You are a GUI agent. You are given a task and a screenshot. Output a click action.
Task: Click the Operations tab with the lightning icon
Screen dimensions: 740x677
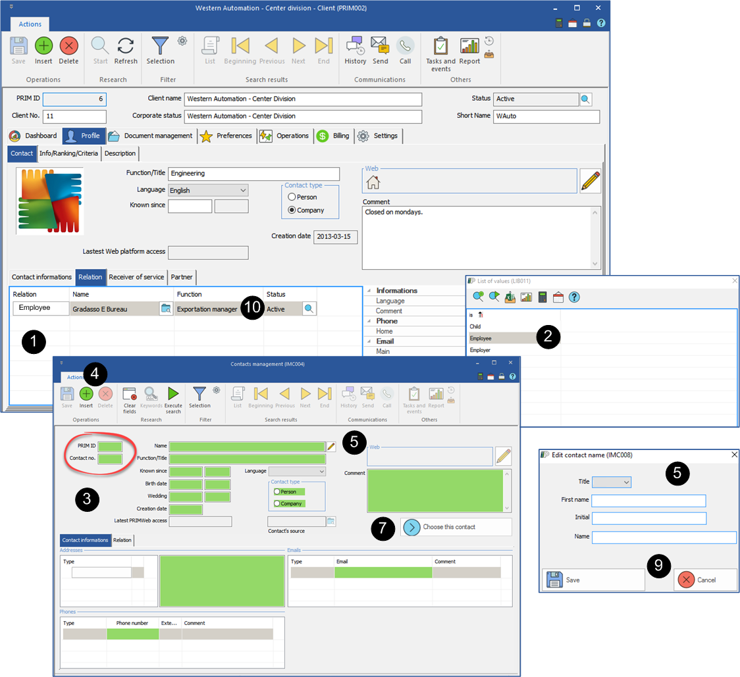click(x=284, y=136)
